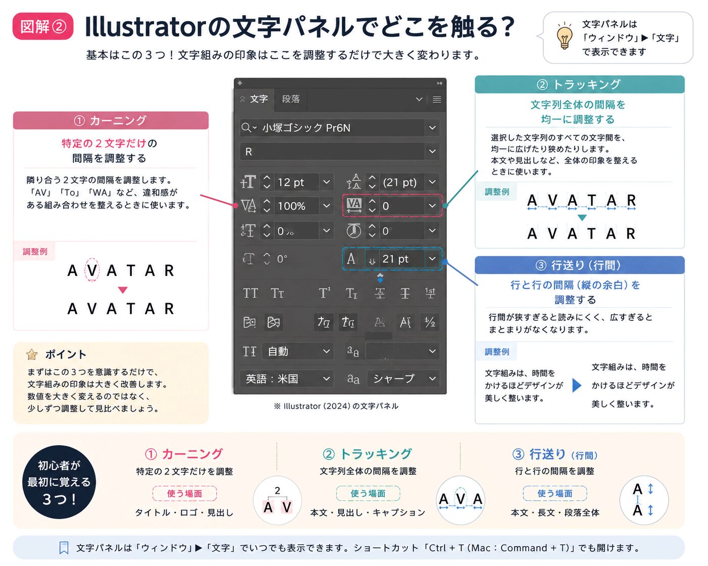Click the A glyph icon beside the ½ icon
Screen dimensions: 708x566
(x=406, y=322)
